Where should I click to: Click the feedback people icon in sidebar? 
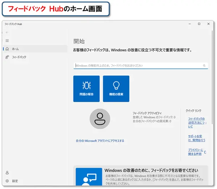click(7, 57)
